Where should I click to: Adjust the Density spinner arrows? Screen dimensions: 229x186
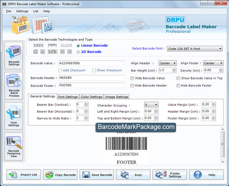221,70
